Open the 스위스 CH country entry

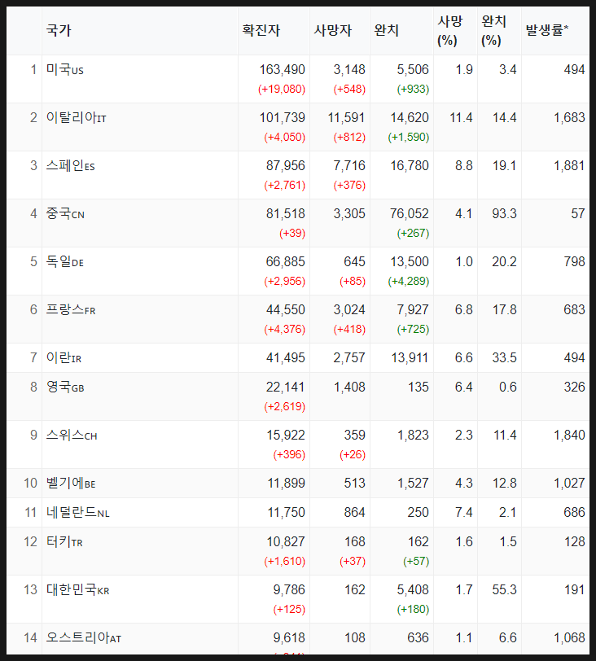point(72,435)
